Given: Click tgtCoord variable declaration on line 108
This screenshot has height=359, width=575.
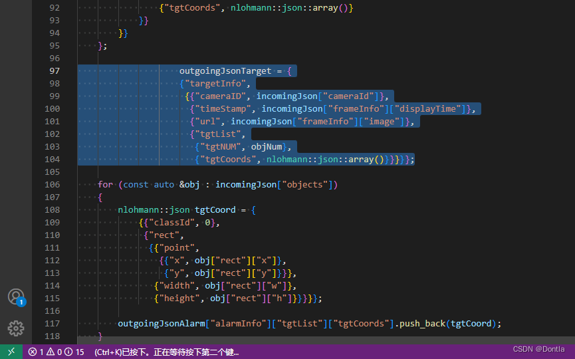Looking at the screenshot, I should (215, 210).
